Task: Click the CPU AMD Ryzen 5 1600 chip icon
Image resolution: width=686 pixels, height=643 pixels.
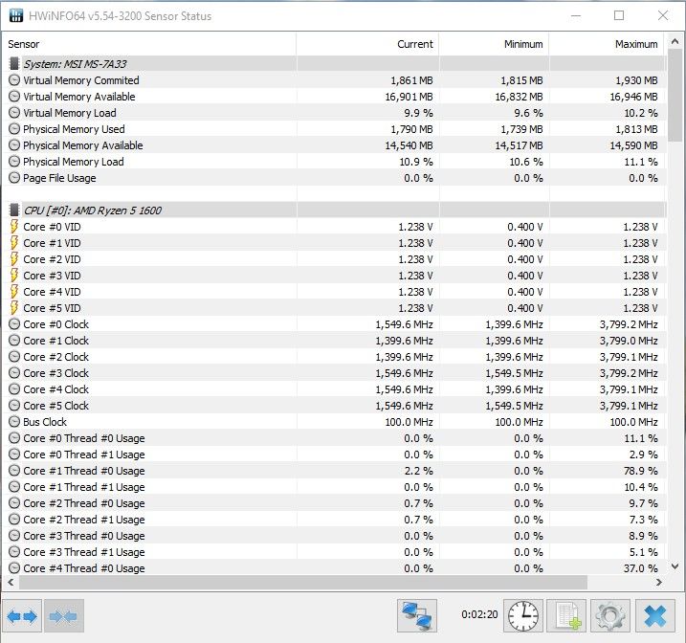Action: coord(14,211)
